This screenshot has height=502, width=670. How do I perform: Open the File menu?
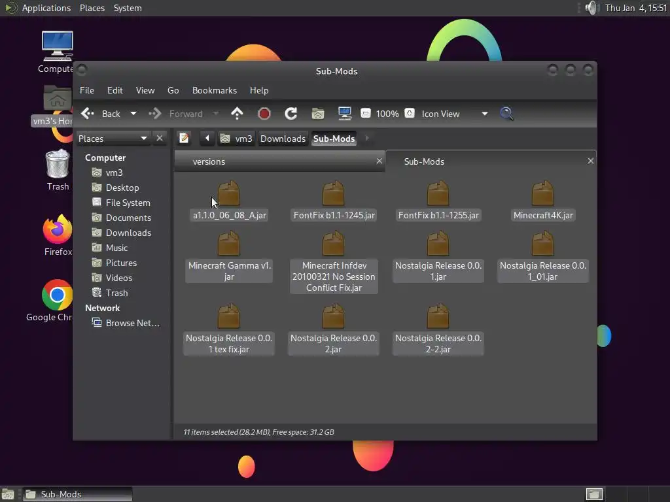87,90
